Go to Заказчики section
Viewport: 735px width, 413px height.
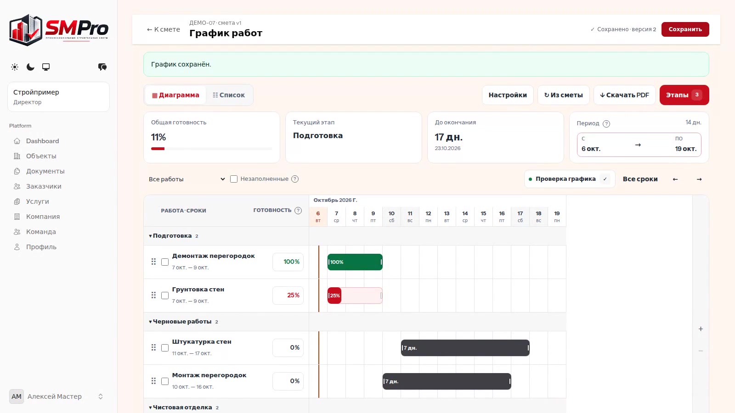coord(44,186)
